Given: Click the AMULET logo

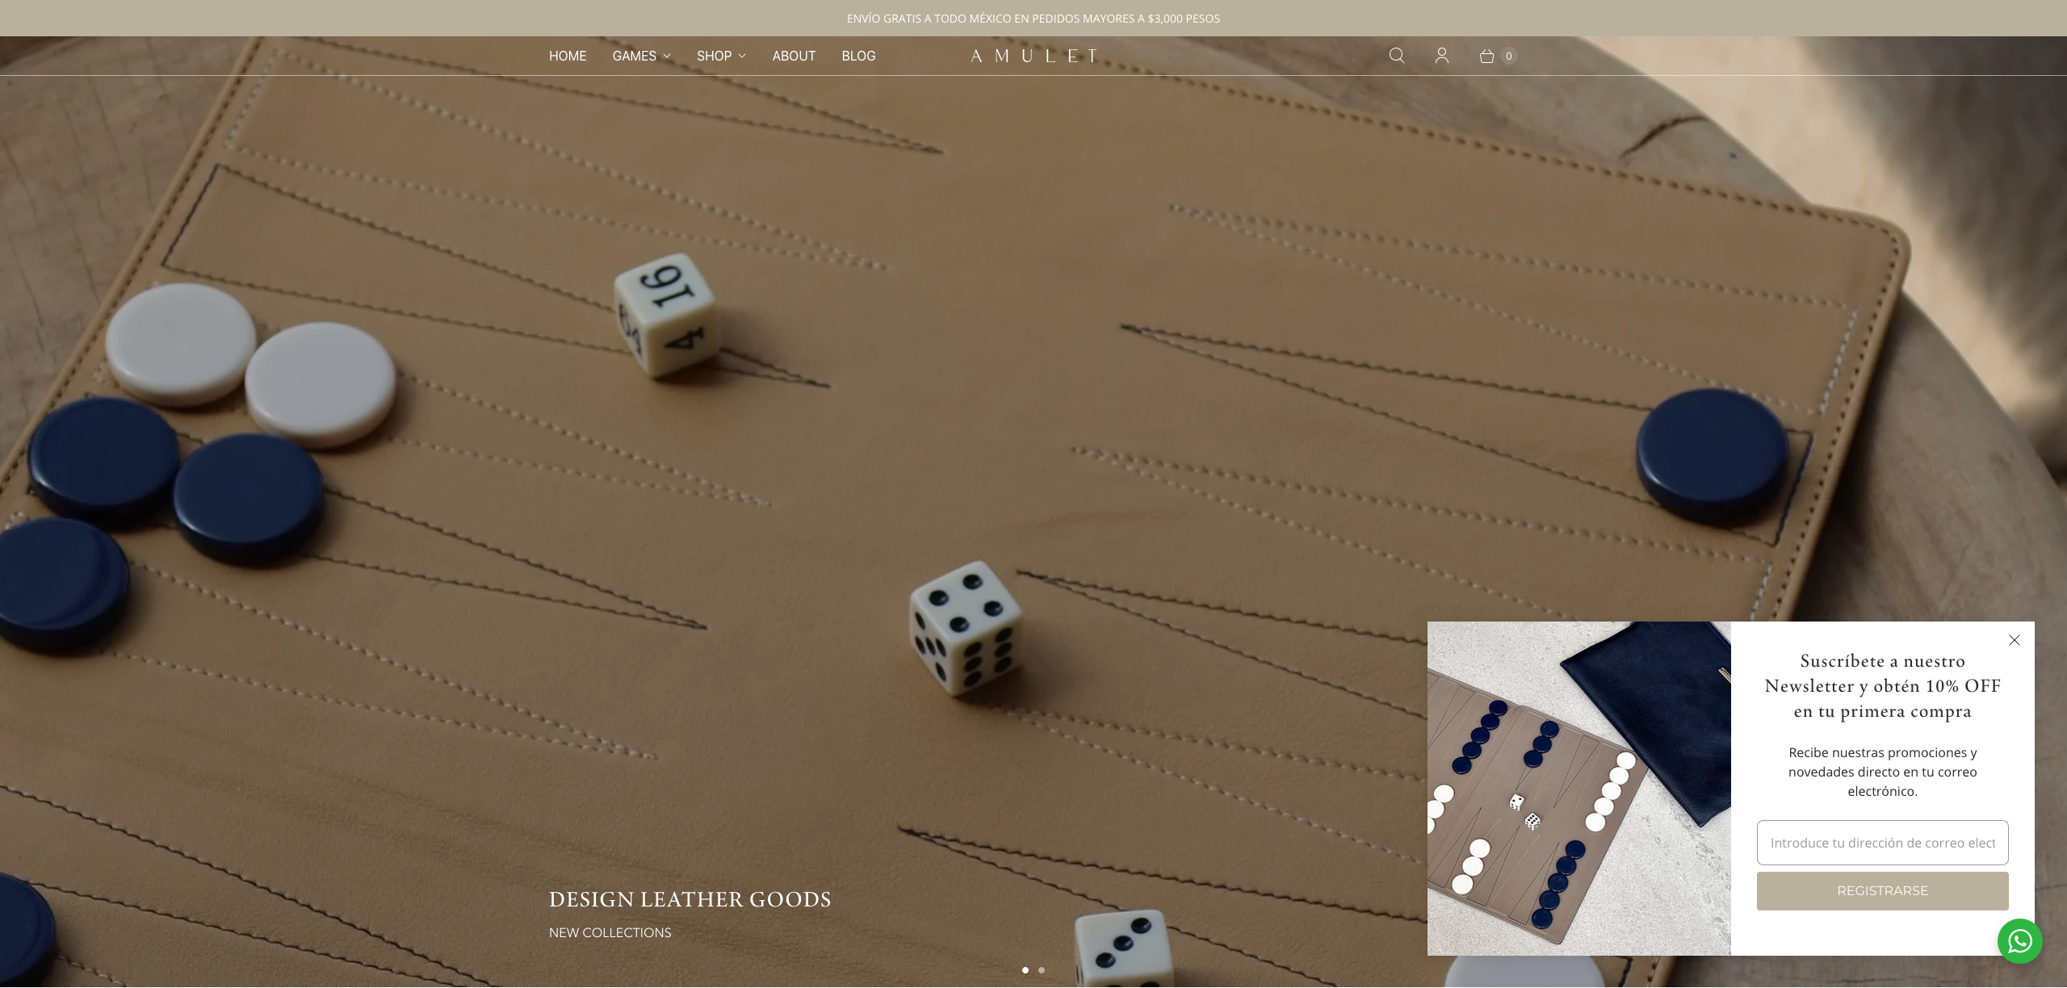Looking at the screenshot, I should 1033,56.
